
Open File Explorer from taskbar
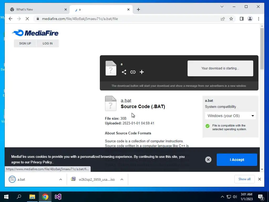point(32,197)
